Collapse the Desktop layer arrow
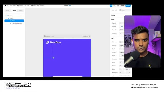 [6, 16]
